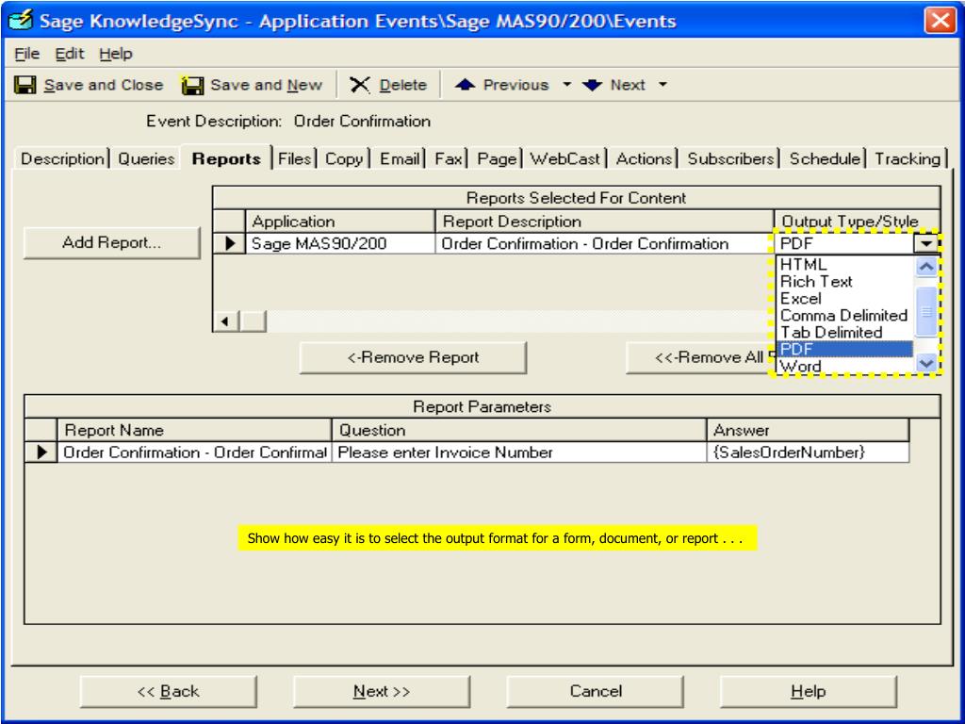Image resolution: width=965 pixels, height=724 pixels.
Task: Switch to the Tracking tab
Action: coord(908,158)
